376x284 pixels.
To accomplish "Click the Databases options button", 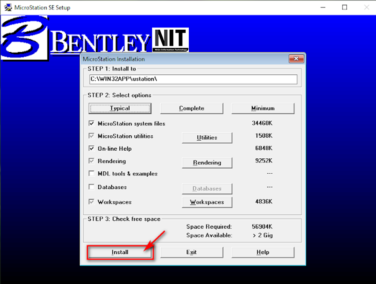I will pos(207,189).
